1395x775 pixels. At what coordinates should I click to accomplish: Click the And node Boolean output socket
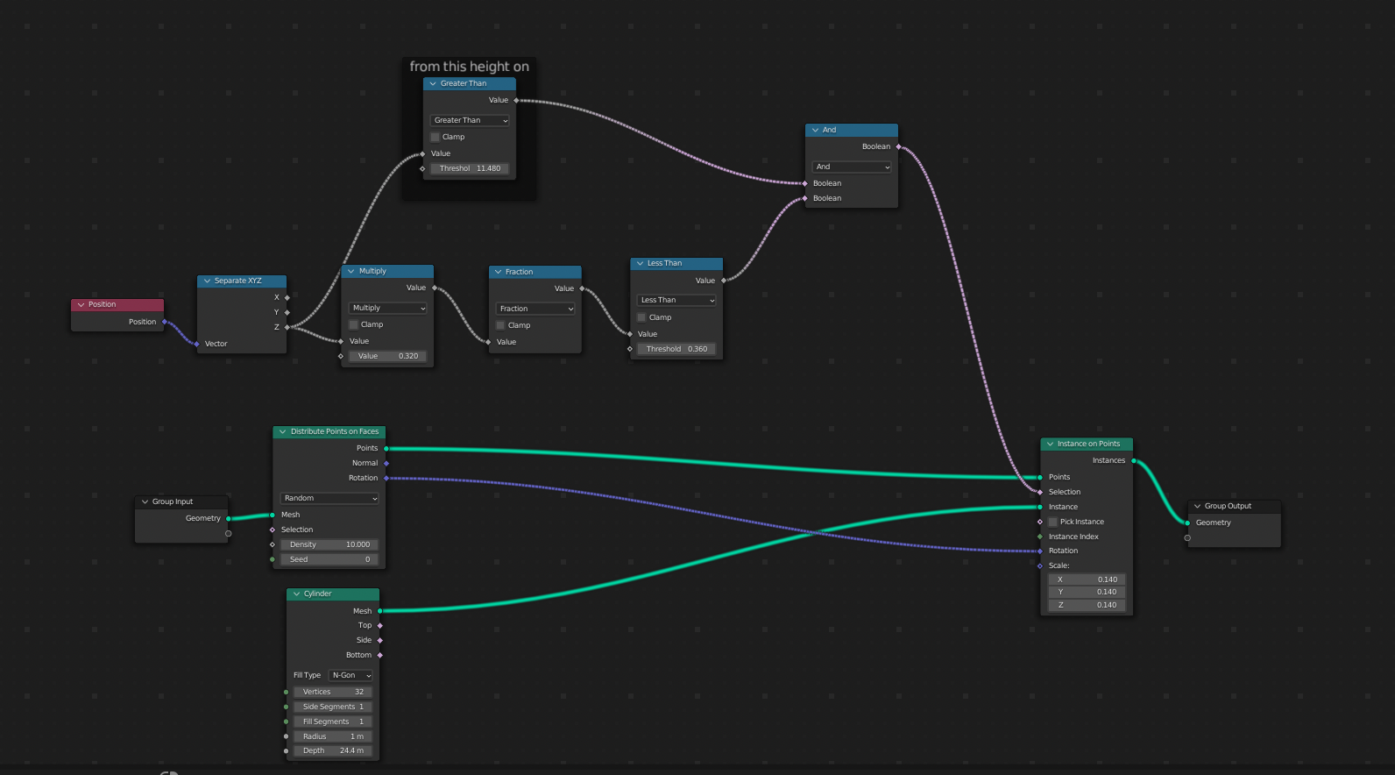899,147
